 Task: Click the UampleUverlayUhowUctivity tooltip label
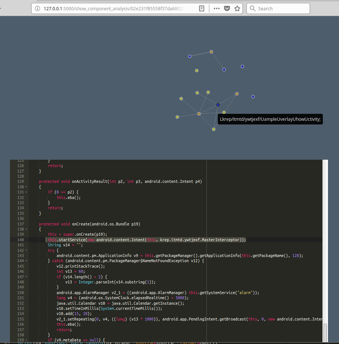point(270,119)
